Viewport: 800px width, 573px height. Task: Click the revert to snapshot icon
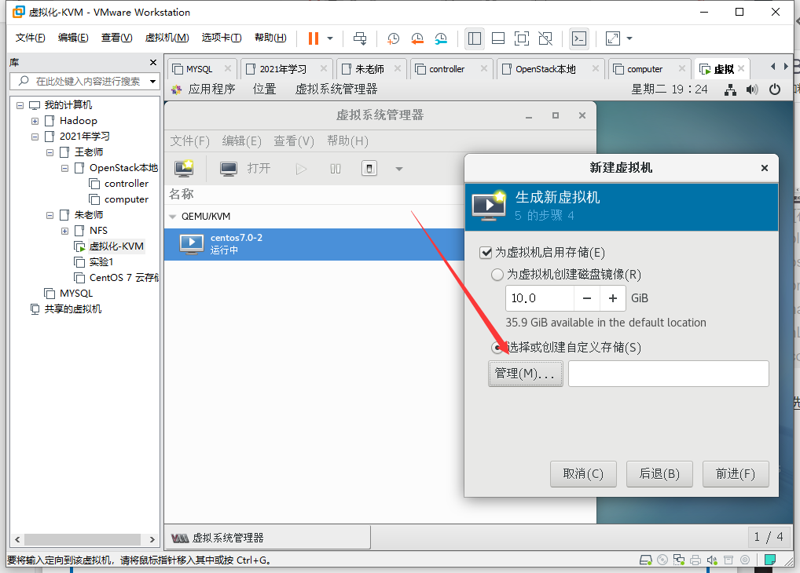(417, 38)
